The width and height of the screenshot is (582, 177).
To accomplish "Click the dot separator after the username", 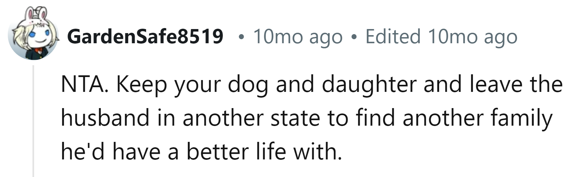I will [x=241, y=37].
